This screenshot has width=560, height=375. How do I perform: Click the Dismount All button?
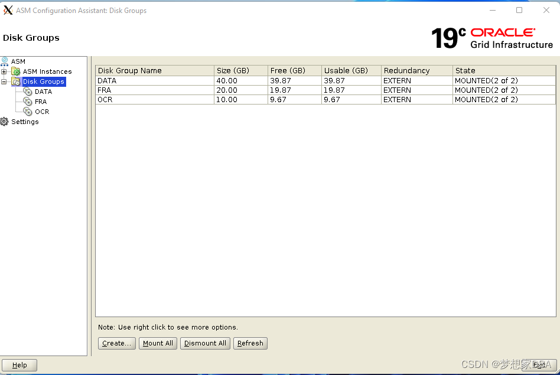[x=205, y=343]
